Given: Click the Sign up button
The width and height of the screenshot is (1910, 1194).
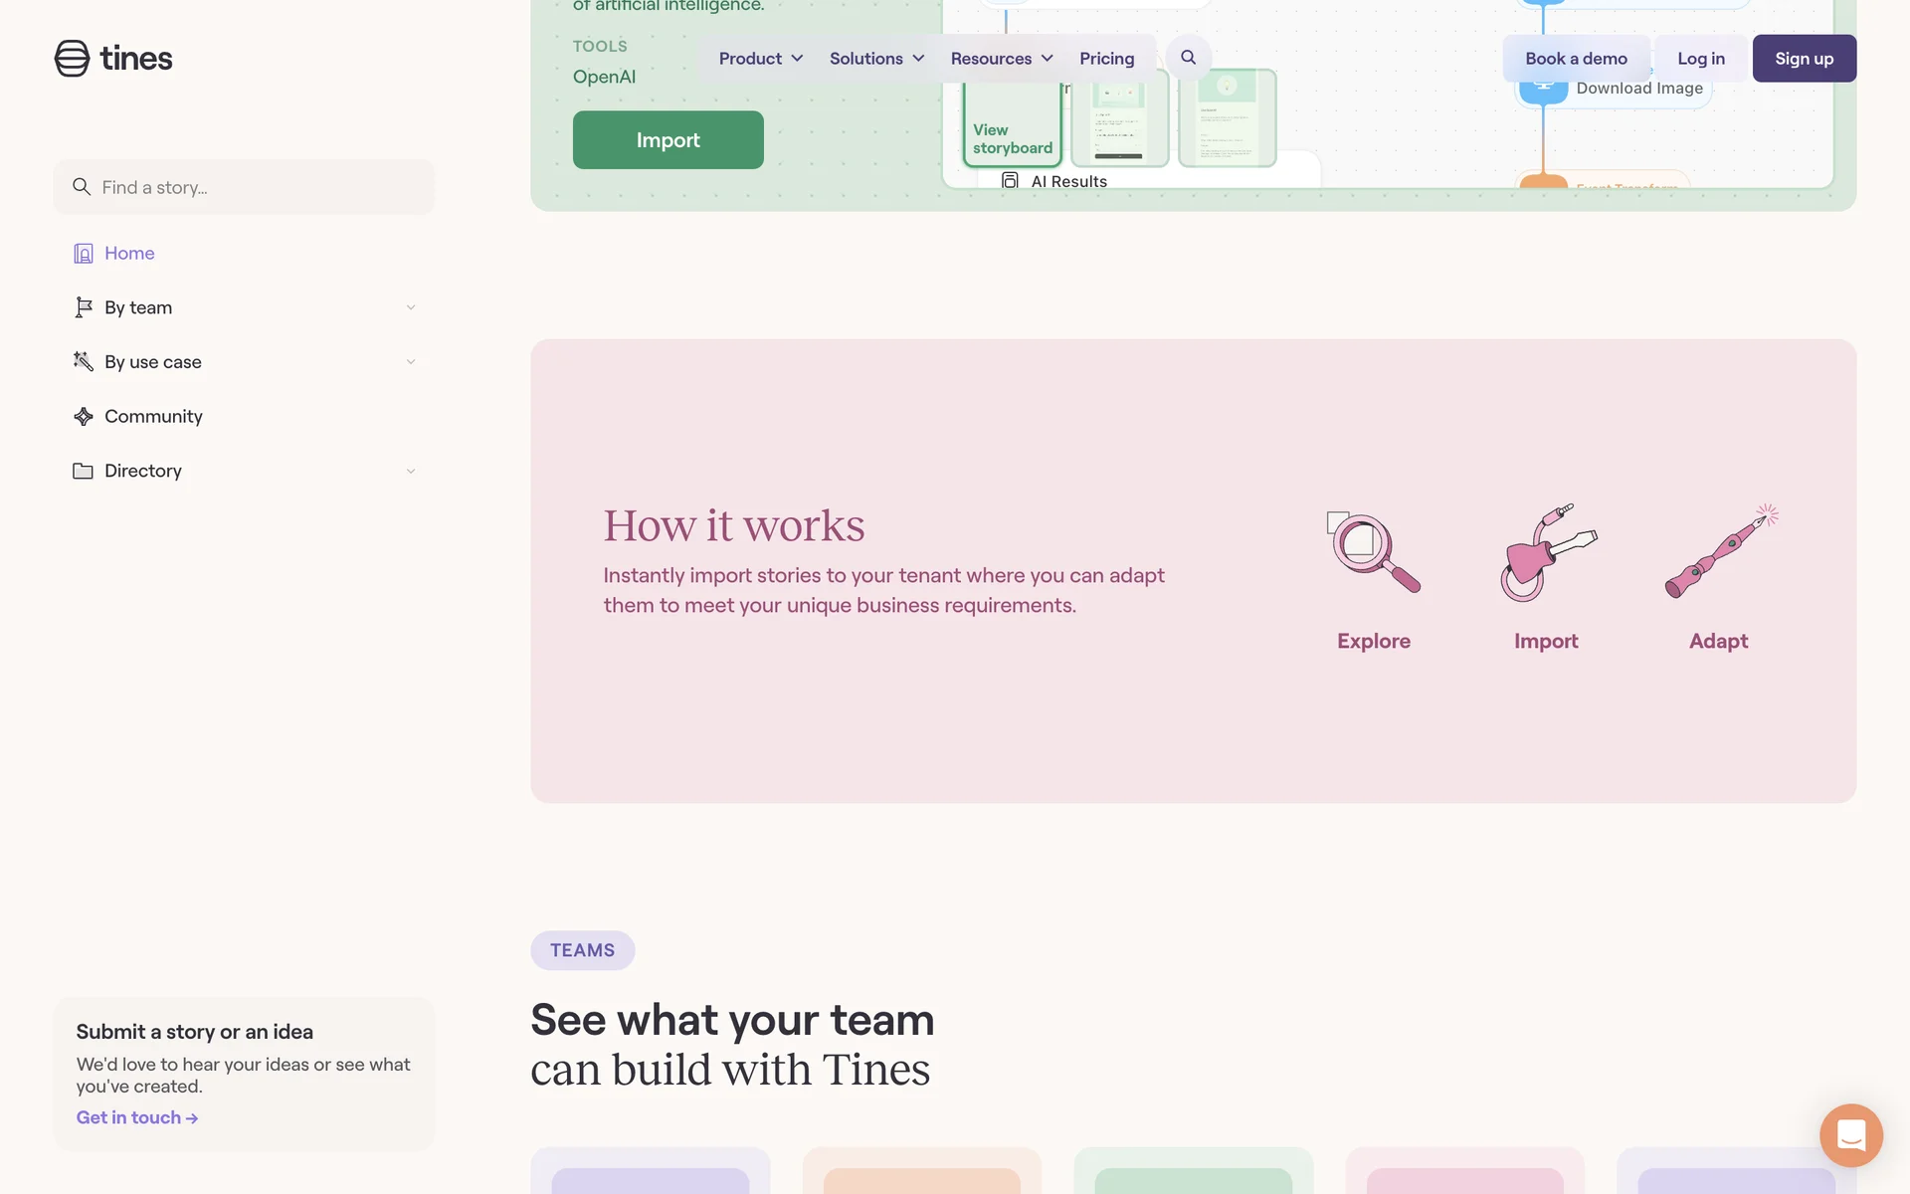Looking at the screenshot, I should click(1804, 59).
